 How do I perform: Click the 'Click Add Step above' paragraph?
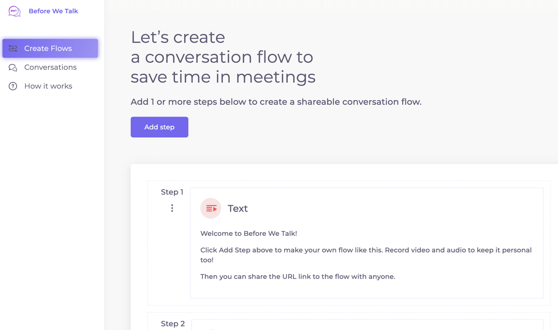point(365,255)
